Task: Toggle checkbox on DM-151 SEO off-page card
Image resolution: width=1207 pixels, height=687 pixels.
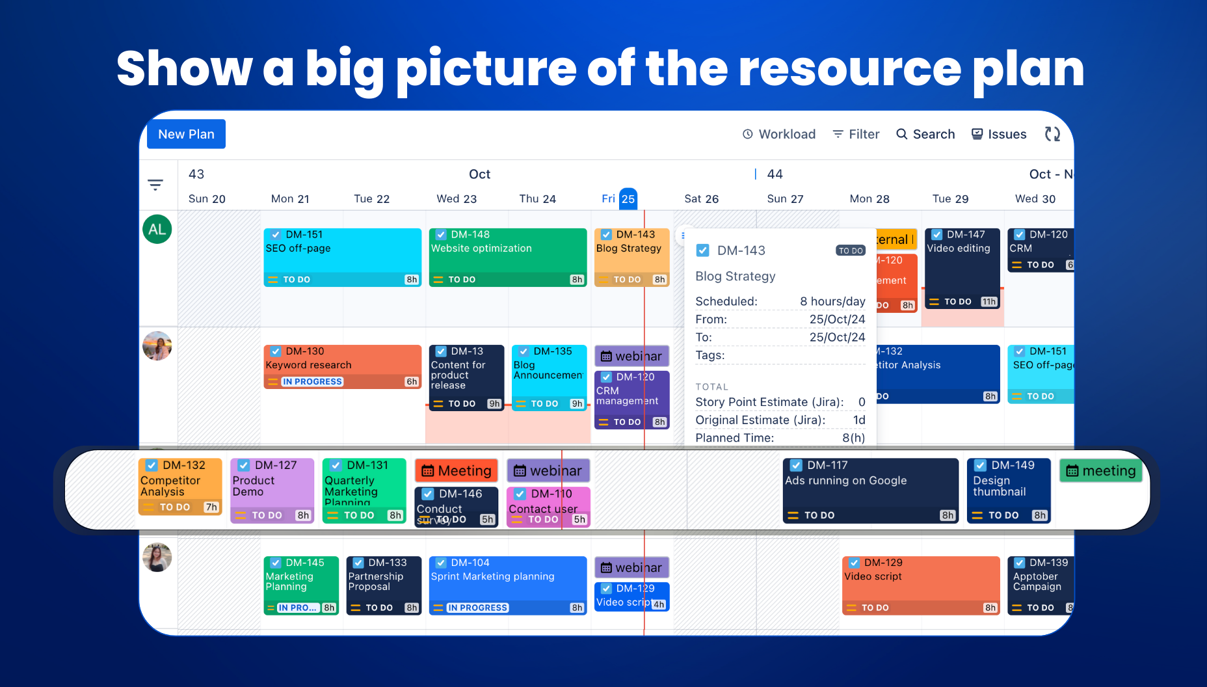Action: (276, 235)
